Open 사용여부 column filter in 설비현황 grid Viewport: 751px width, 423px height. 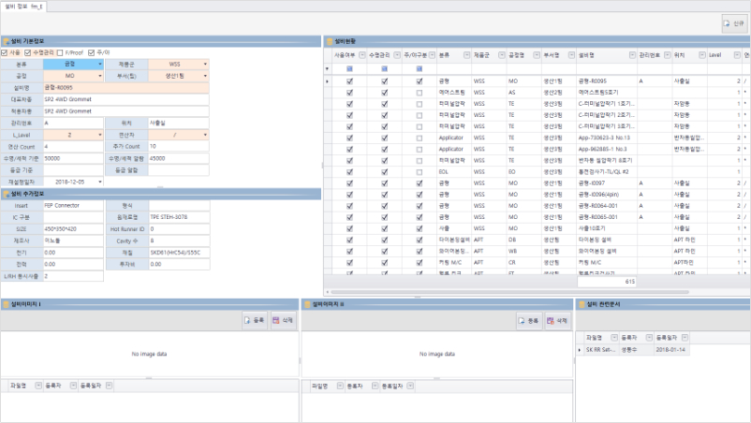click(362, 55)
